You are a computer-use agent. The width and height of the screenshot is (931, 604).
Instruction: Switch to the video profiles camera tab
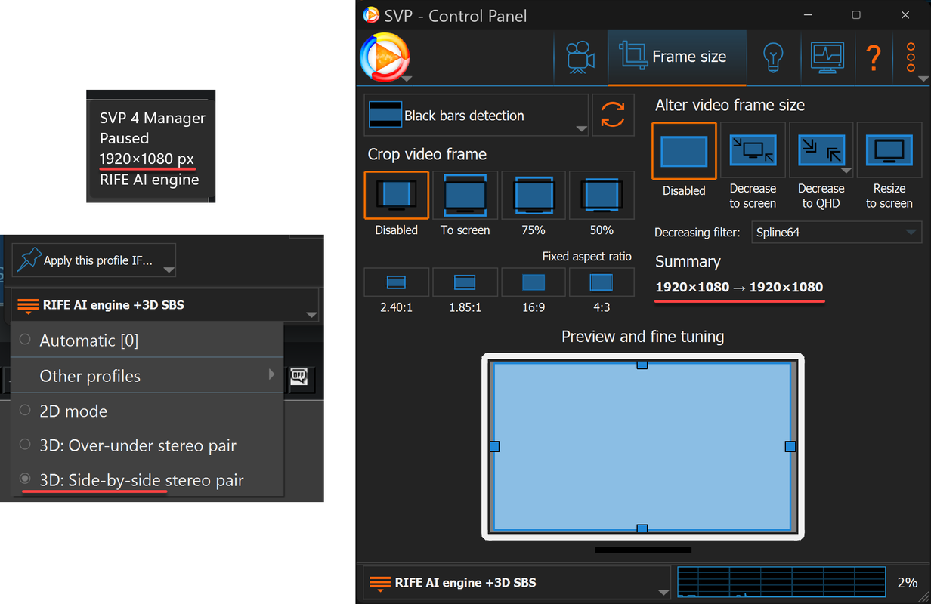(x=580, y=57)
